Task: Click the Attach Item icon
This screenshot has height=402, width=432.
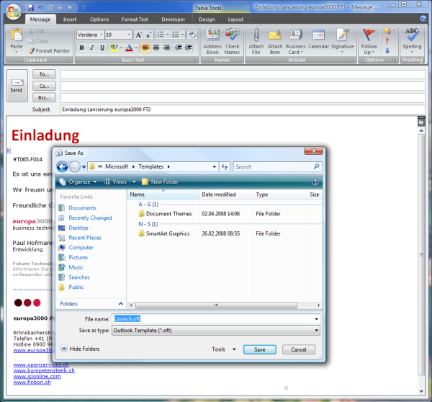Action: tap(275, 41)
